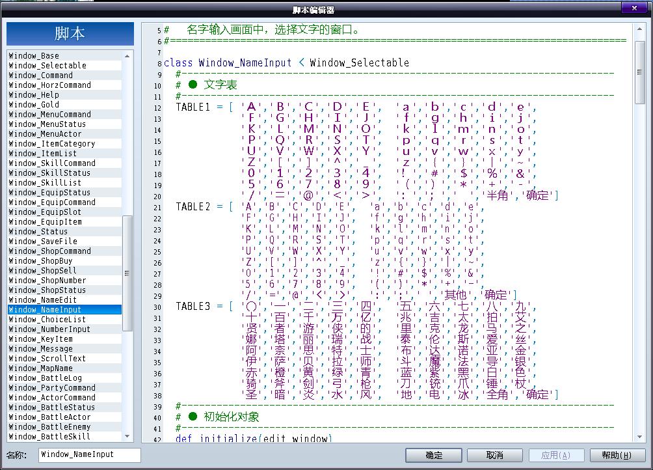Place cursor on the TABLE3 line

coord(193,306)
